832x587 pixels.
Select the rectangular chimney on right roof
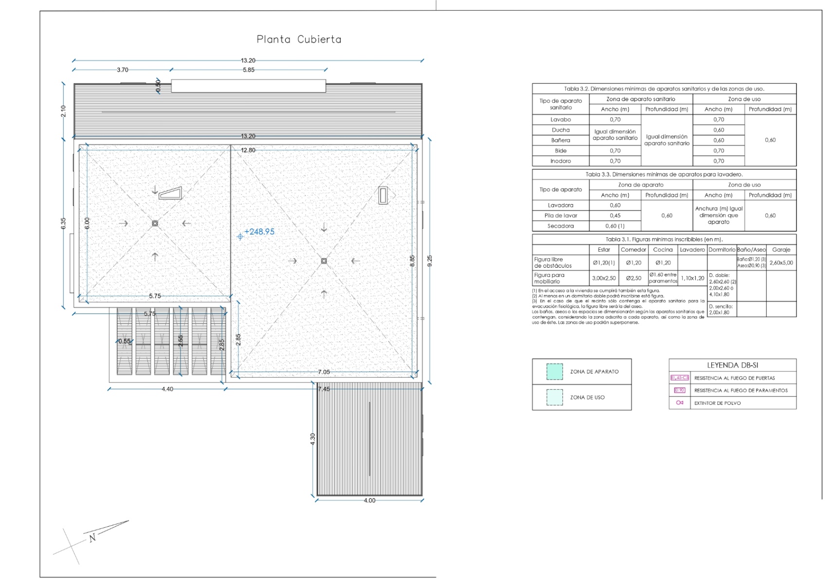click(383, 195)
